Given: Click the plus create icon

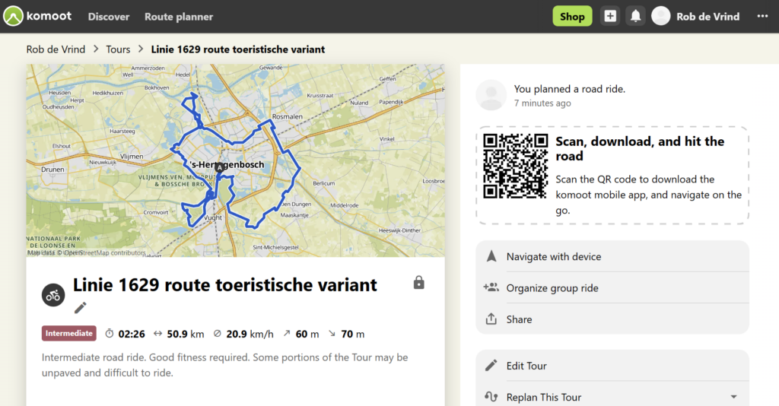Looking at the screenshot, I should (x=609, y=16).
